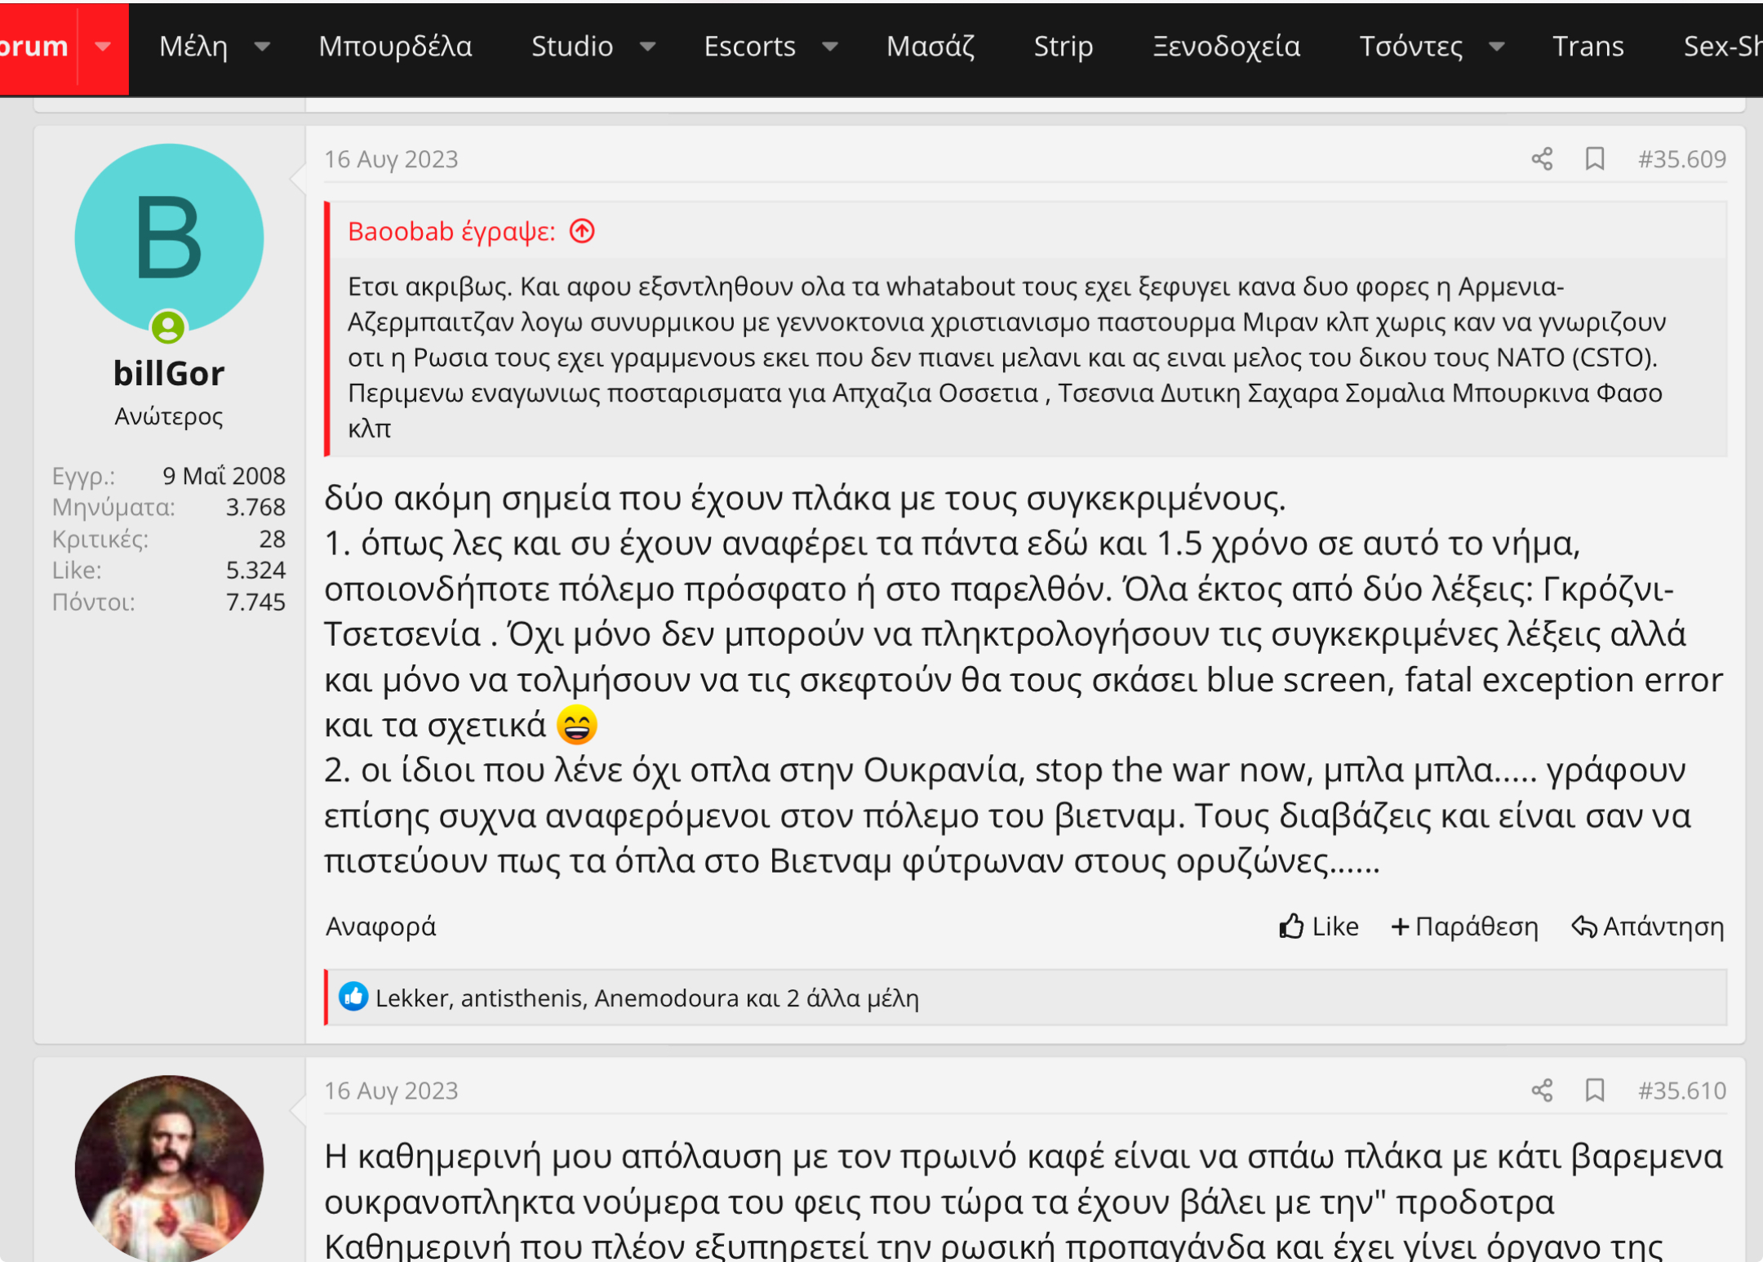
Task: Expand the Escorts dropdown arrow
Action: point(829,47)
